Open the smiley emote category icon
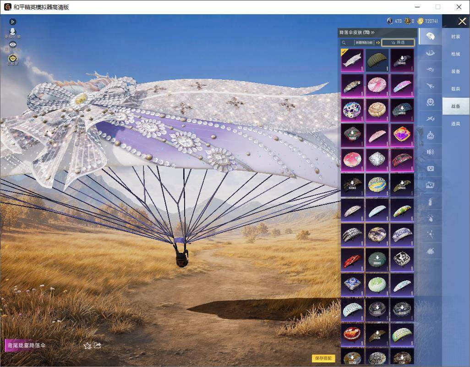 tap(430, 102)
